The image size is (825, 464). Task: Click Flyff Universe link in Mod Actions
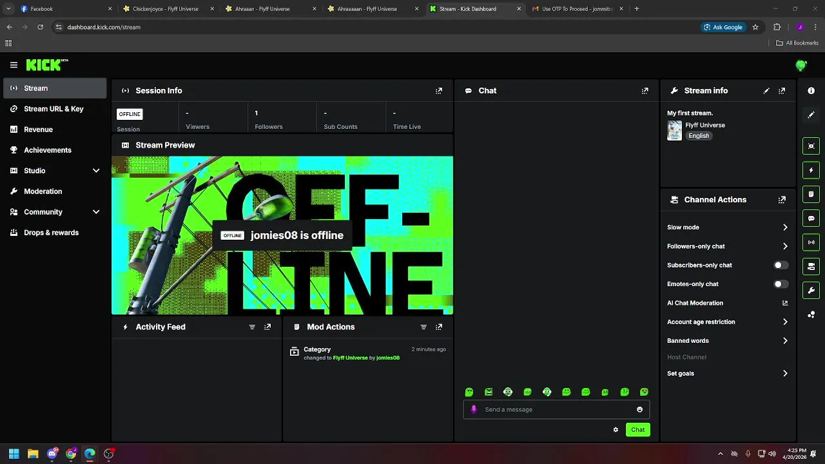(x=350, y=358)
